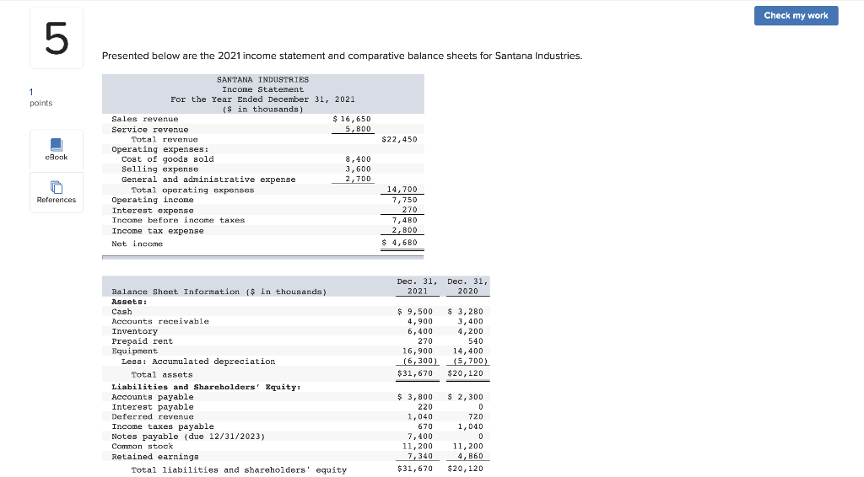This screenshot has width=864, height=477.
Task: Click the Dec. 31, 2021 column header
Action: point(418,286)
